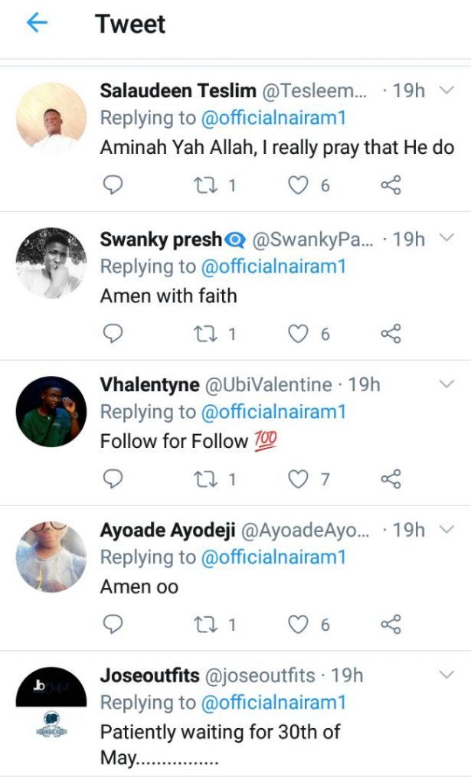
Task: Reply to Vhalentyne's Follow for Follow tweet
Action: [113, 479]
